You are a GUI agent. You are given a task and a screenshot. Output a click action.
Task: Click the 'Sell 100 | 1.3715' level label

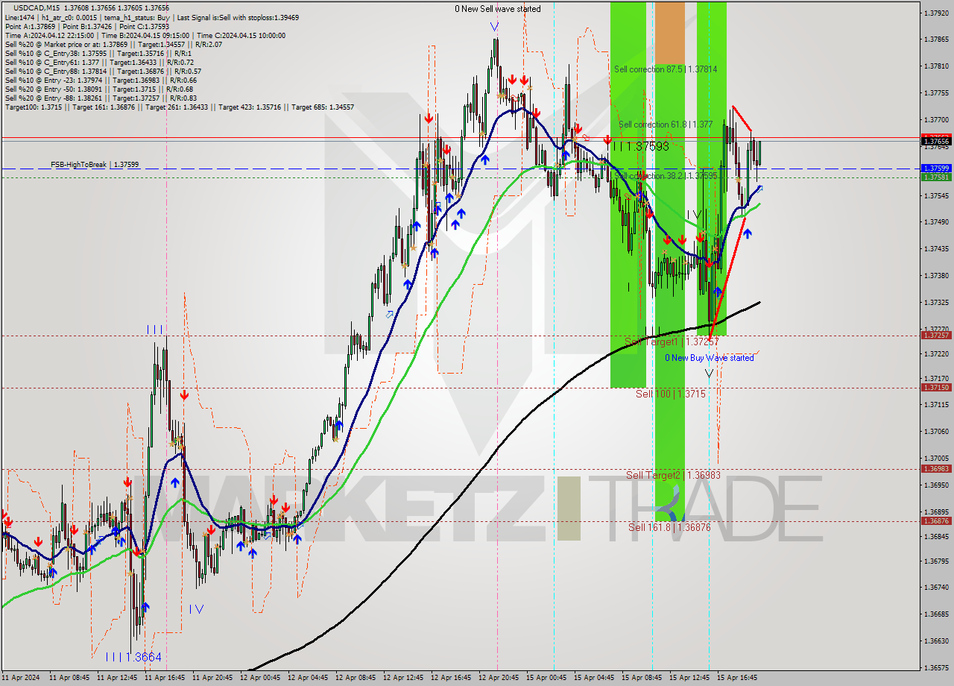[670, 394]
